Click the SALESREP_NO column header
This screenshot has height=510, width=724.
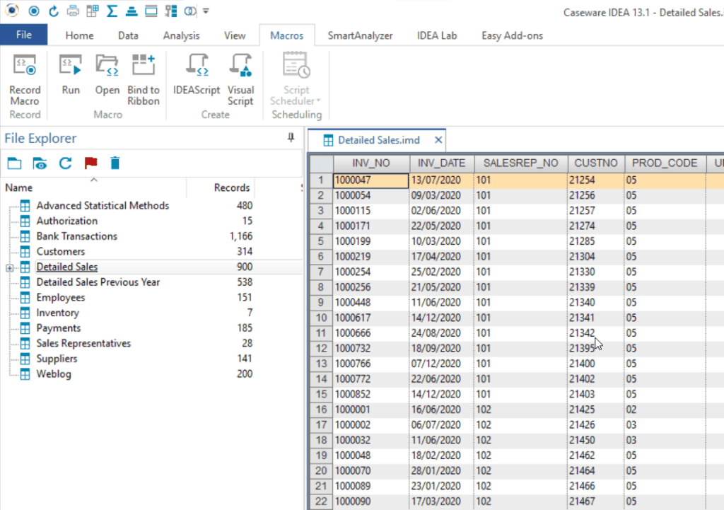click(x=521, y=163)
